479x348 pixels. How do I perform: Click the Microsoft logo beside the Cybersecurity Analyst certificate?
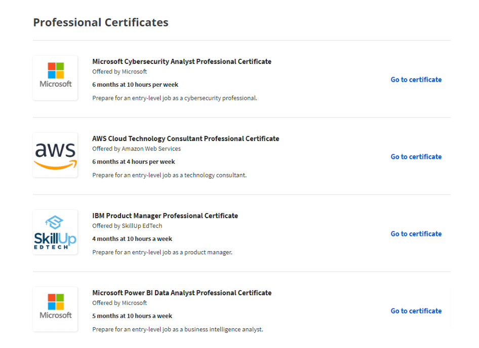coord(55,78)
